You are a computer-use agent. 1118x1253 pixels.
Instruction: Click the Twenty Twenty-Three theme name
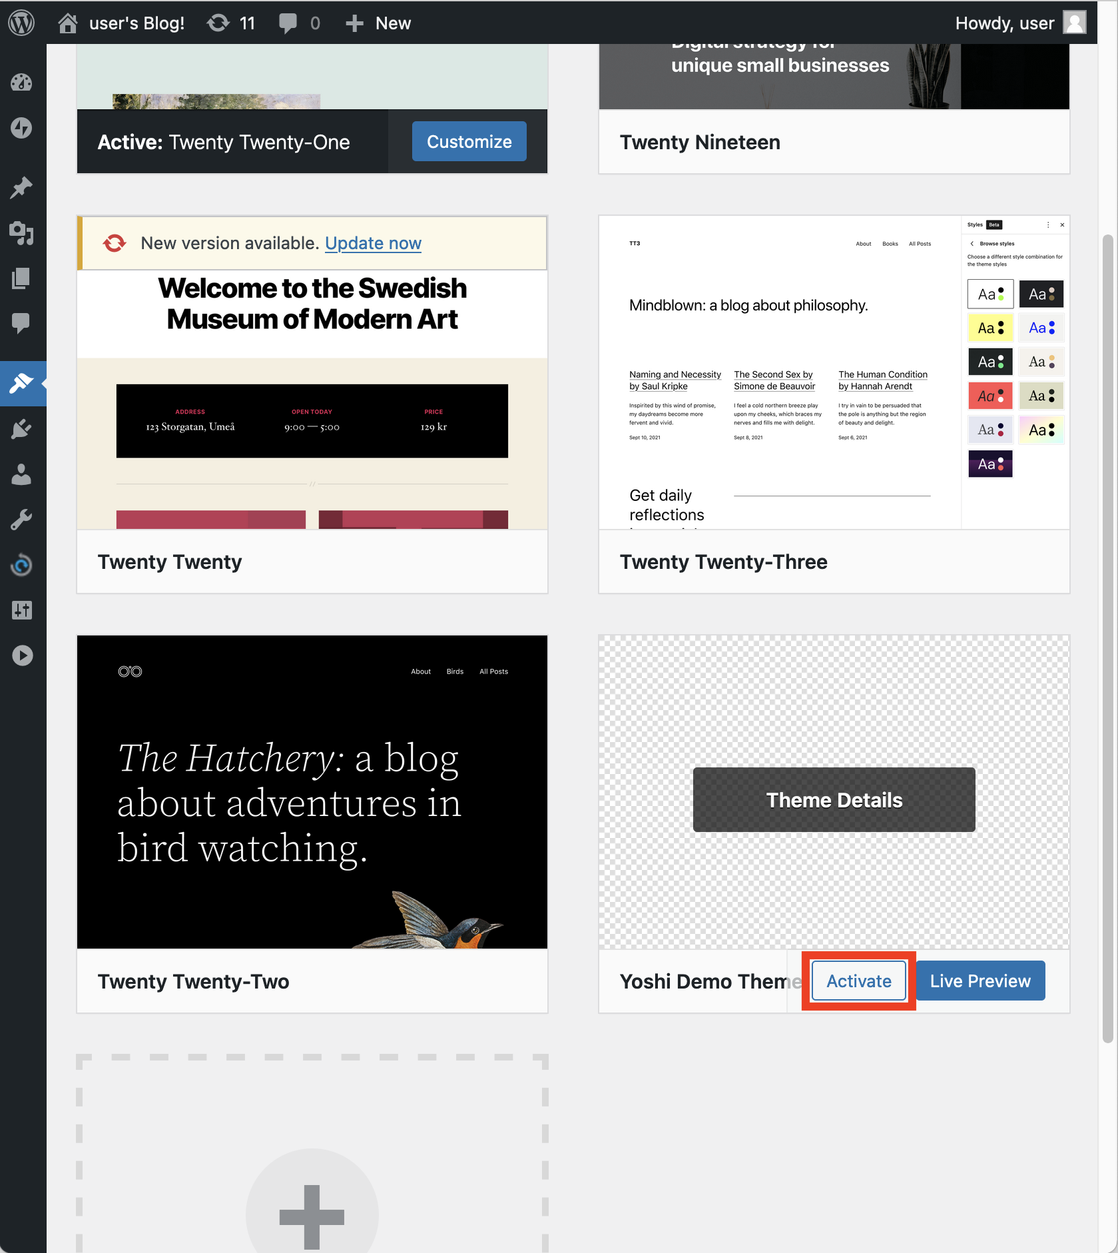point(723,562)
